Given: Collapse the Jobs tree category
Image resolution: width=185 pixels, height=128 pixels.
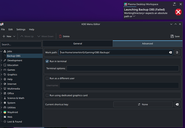Looking at the screenshot, I should click(x=2, y=51).
